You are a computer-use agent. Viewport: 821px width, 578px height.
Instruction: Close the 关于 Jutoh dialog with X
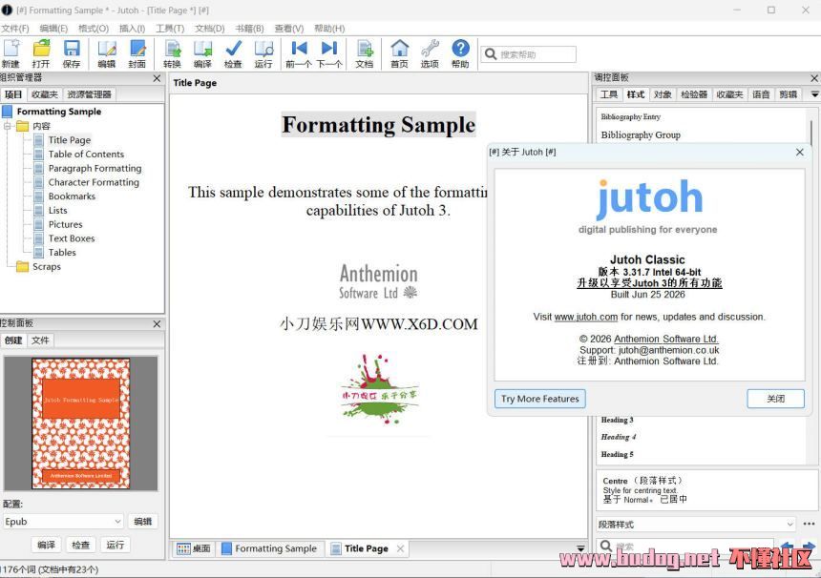pyautogui.click(x=800, y=153)
